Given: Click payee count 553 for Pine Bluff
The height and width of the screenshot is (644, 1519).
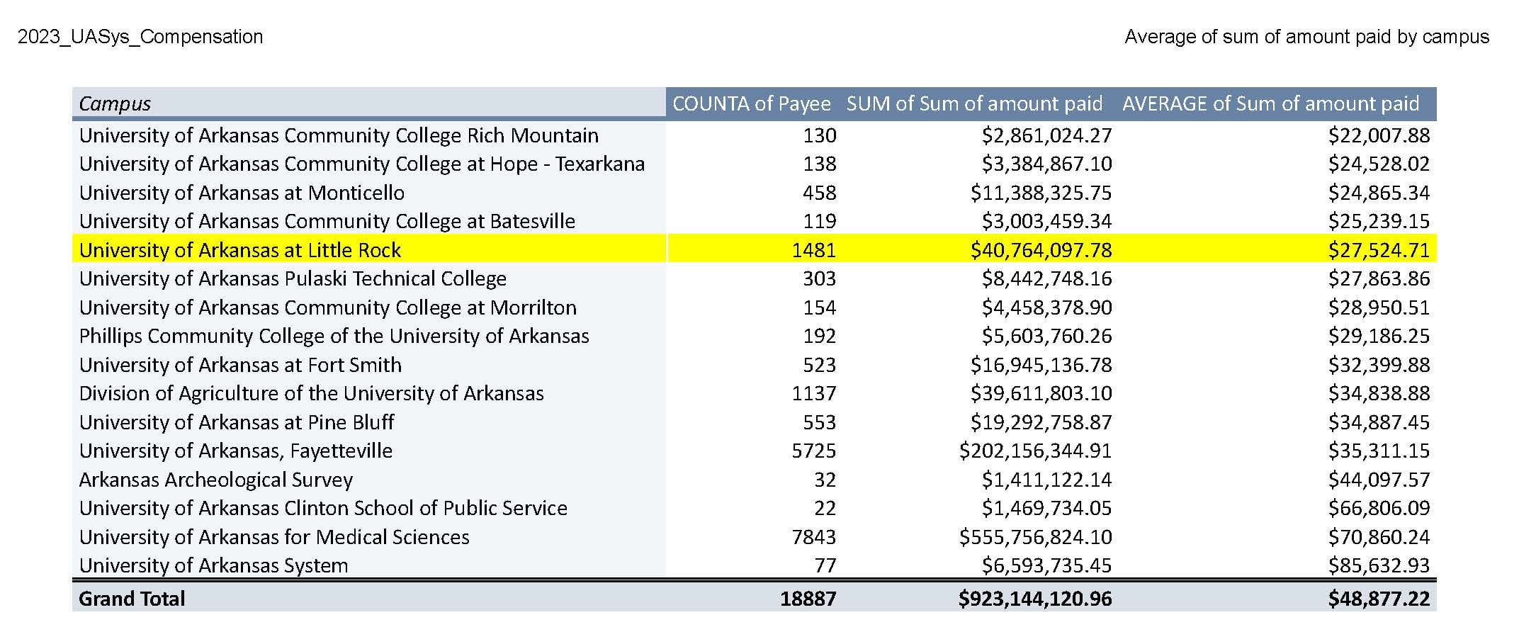Looking at the screenshot, I should click(x=820, y=422).
